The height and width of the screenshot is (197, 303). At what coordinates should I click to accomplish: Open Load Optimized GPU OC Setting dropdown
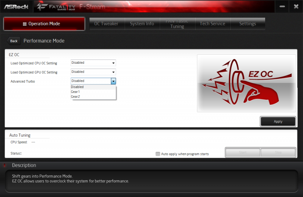[x=93, y=72]
